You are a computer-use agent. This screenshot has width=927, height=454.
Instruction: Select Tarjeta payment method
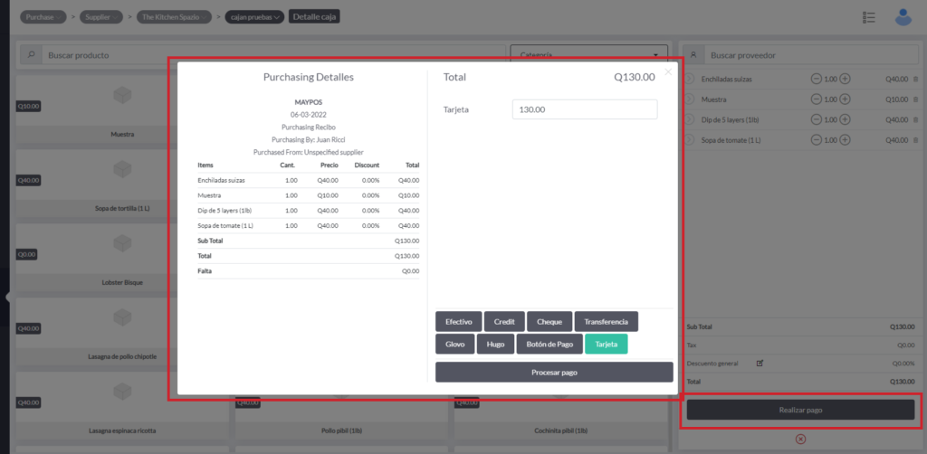[606, 344]
